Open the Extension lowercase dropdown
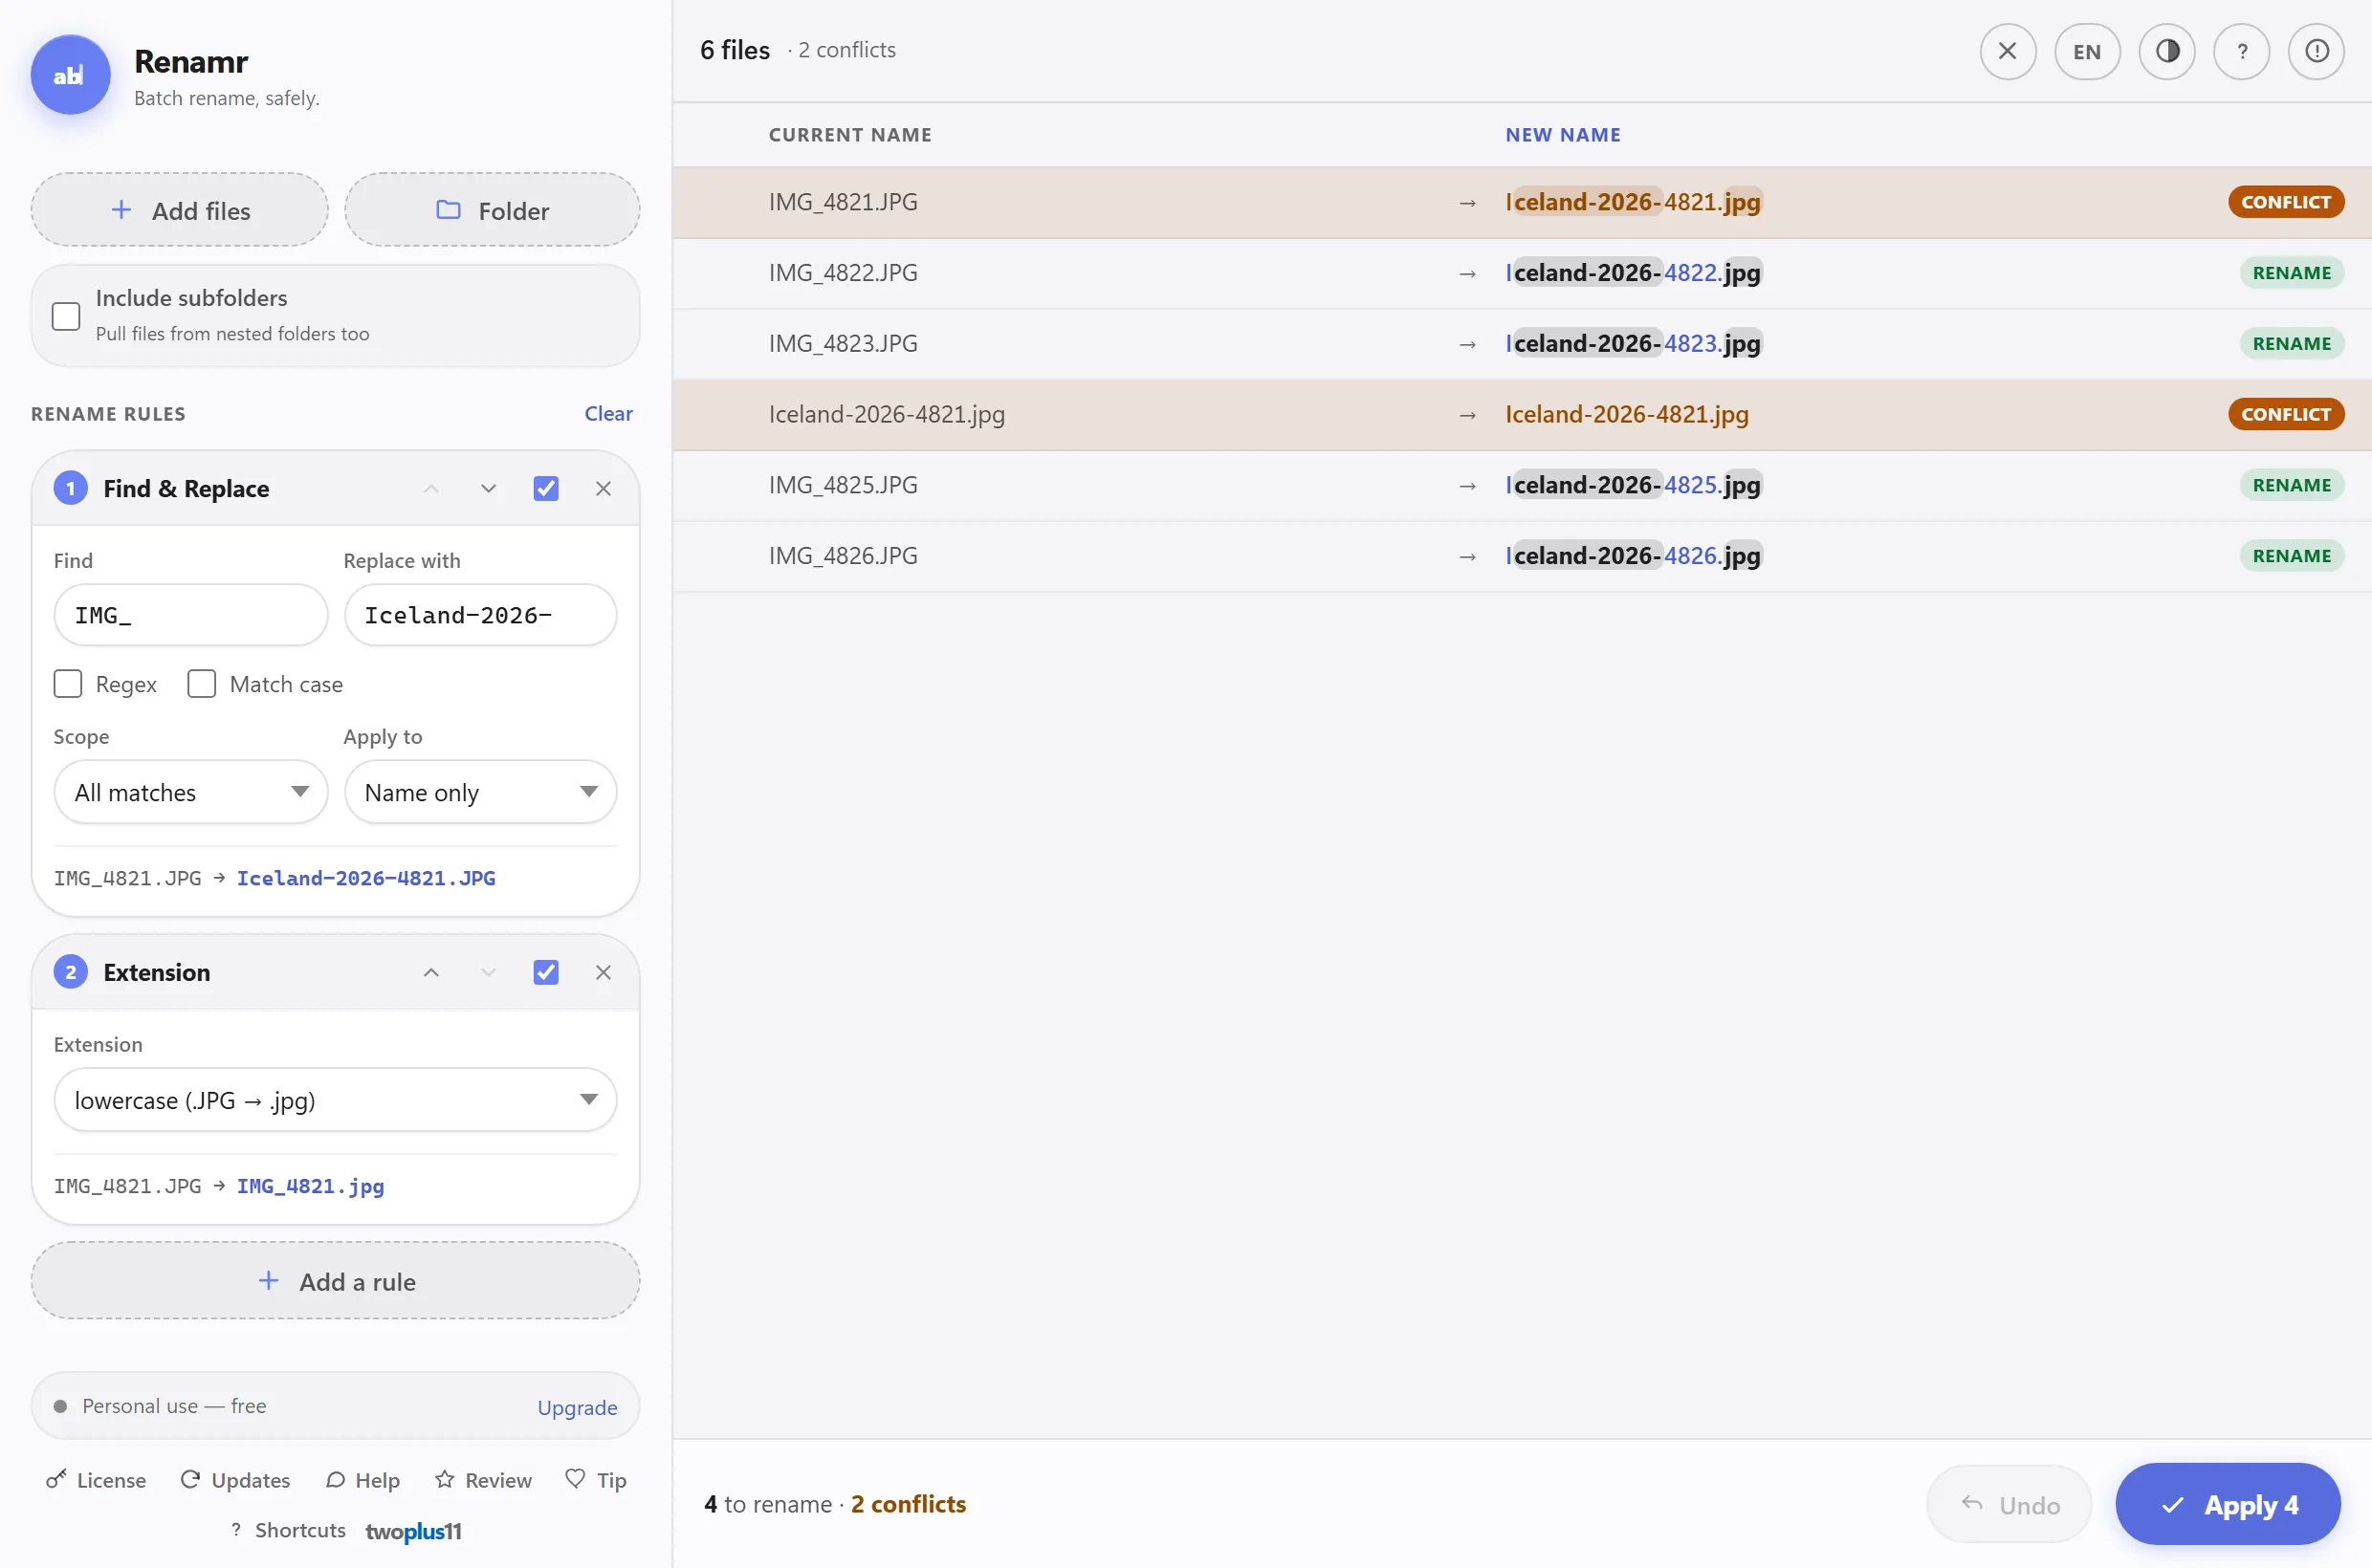The width and height of the screenshot is (2372, 1568). point(335,1100)
